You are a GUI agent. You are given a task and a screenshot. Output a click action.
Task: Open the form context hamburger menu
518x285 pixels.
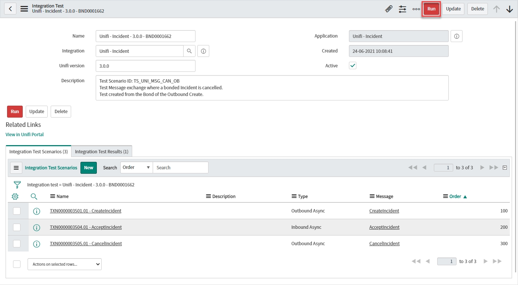pyautogui.click(x=24, y=9)
